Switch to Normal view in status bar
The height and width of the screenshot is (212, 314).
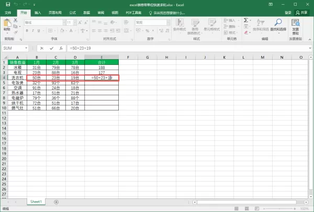coord(237,208)
